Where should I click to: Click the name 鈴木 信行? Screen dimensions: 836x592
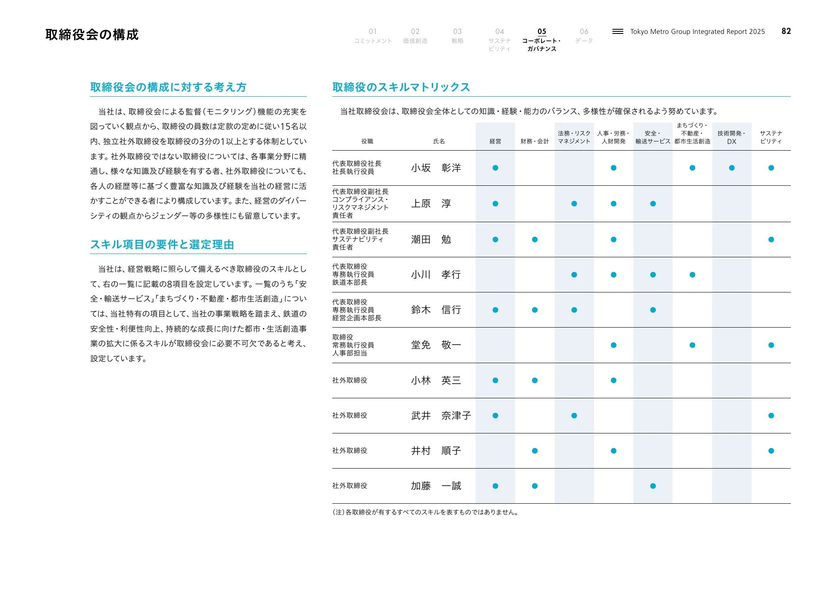[x=436, y=310]
